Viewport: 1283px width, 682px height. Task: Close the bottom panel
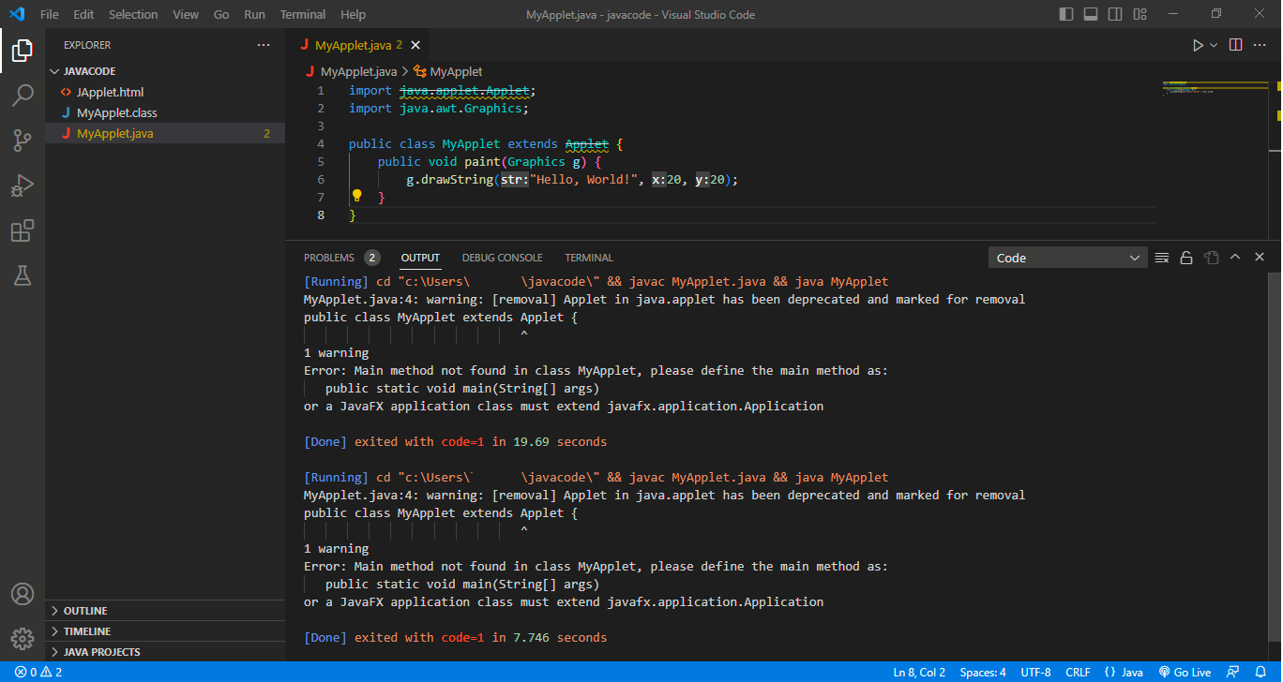pyautogui.click(x=1260, y=258)
